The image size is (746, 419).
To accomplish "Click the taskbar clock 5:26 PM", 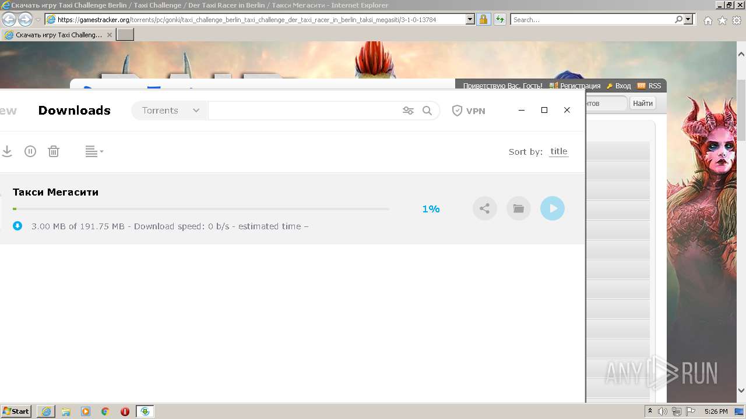I will coord(716,411).
